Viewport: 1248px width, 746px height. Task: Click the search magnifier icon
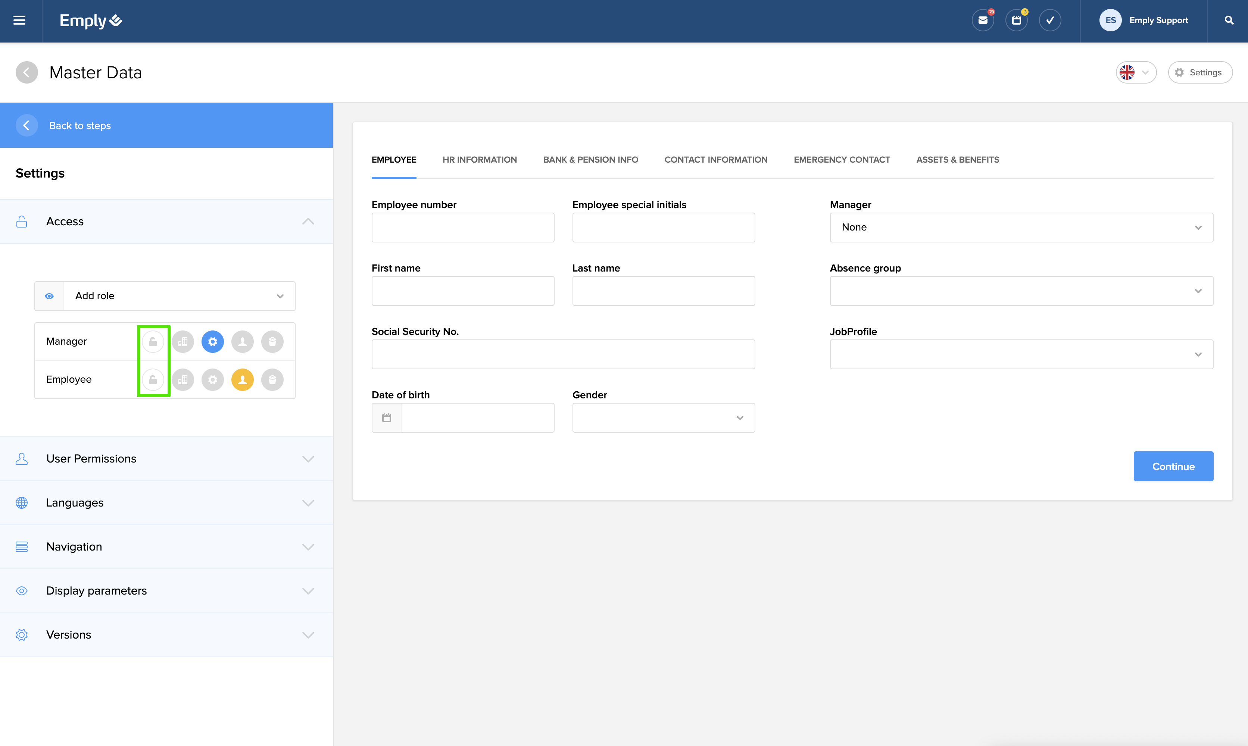coord(1228,21)
